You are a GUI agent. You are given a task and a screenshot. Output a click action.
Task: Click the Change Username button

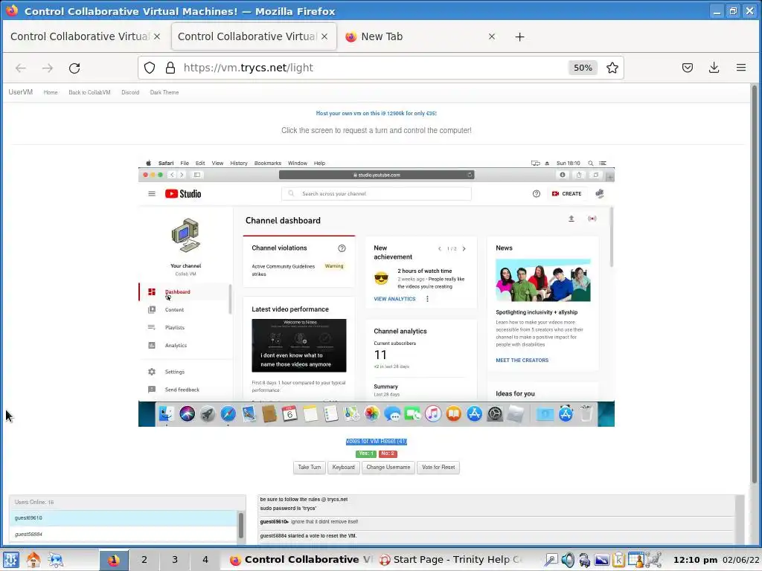(388, 468)
